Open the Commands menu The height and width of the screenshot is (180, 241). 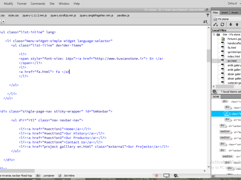point(38,4)
